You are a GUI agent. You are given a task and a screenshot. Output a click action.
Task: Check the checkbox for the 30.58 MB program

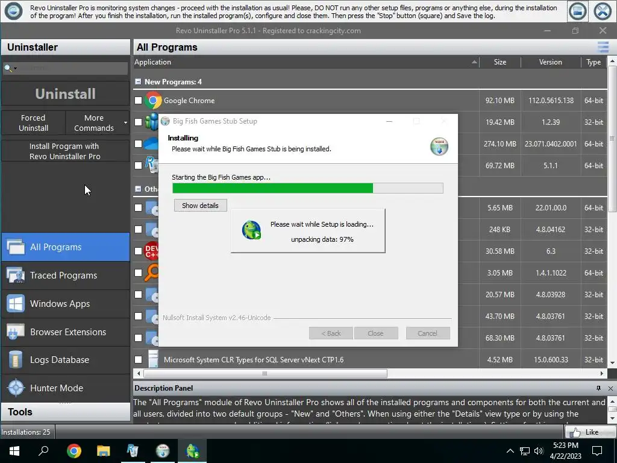click(x=138, y=251)
